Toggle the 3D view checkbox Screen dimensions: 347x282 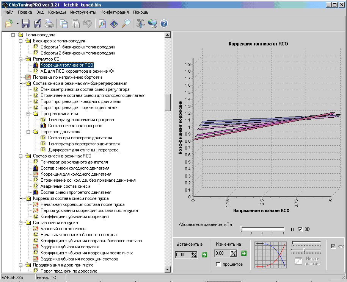pos(300,229)
